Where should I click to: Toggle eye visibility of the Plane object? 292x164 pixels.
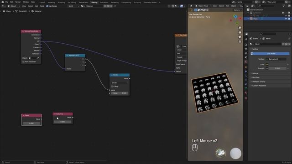tap(286, 19)
